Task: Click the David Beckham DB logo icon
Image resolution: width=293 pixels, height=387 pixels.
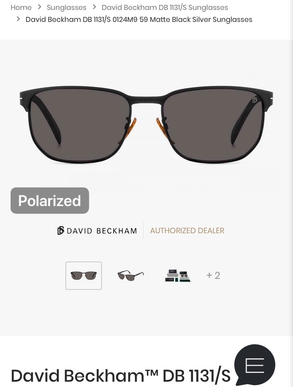Action: pyautogui.click(x=61, y=230)
